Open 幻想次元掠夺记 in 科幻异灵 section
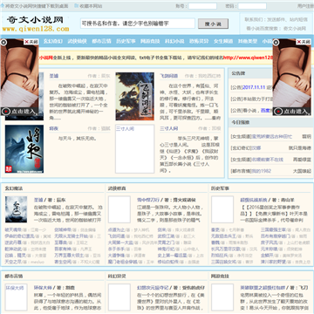The height and width of the screenshot is (314, 314). [153, 288]
